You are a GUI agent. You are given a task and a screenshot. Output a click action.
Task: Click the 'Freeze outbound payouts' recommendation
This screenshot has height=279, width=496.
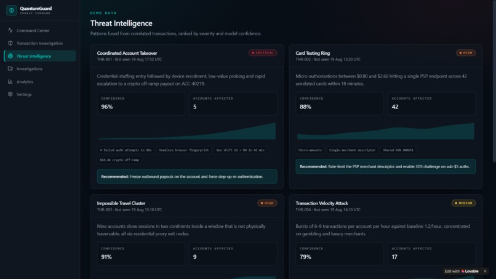pos(187,176)
